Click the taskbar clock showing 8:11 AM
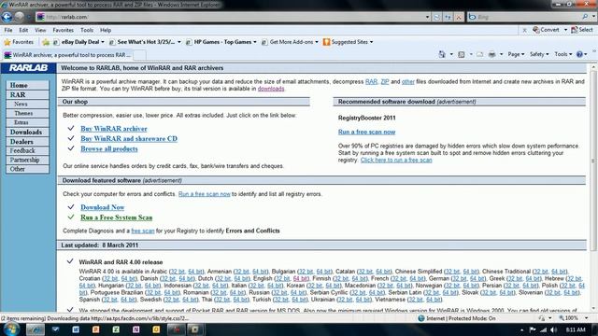This screenshot has width=598, height=336. (x=576, y=329)
